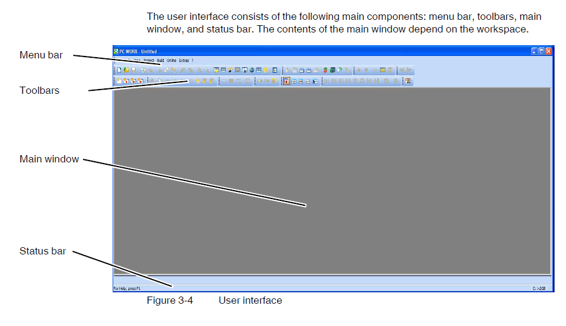Click the PC WORX title bar app icon
The image size is (566, 326).
point(116,52)
